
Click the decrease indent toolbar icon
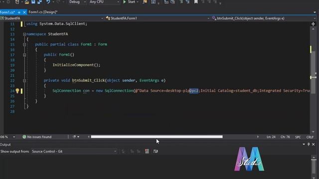click(166, 2)
